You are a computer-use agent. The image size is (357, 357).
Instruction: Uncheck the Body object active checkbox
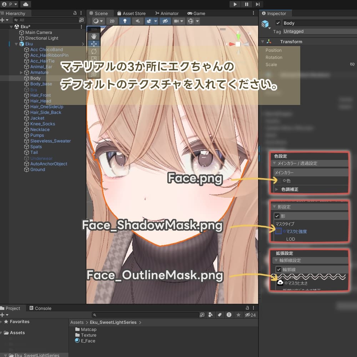(x=278, y=23)
